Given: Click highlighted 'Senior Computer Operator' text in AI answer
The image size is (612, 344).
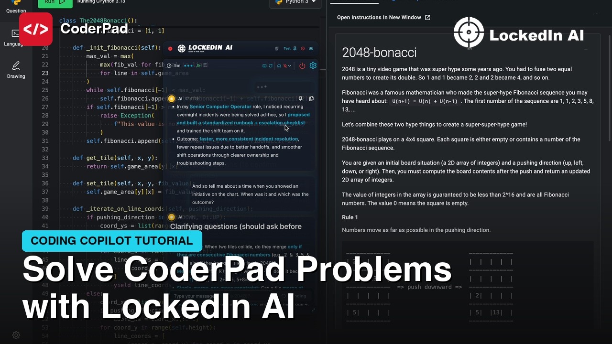Looking at the screenshot, I should click(220, 107).
